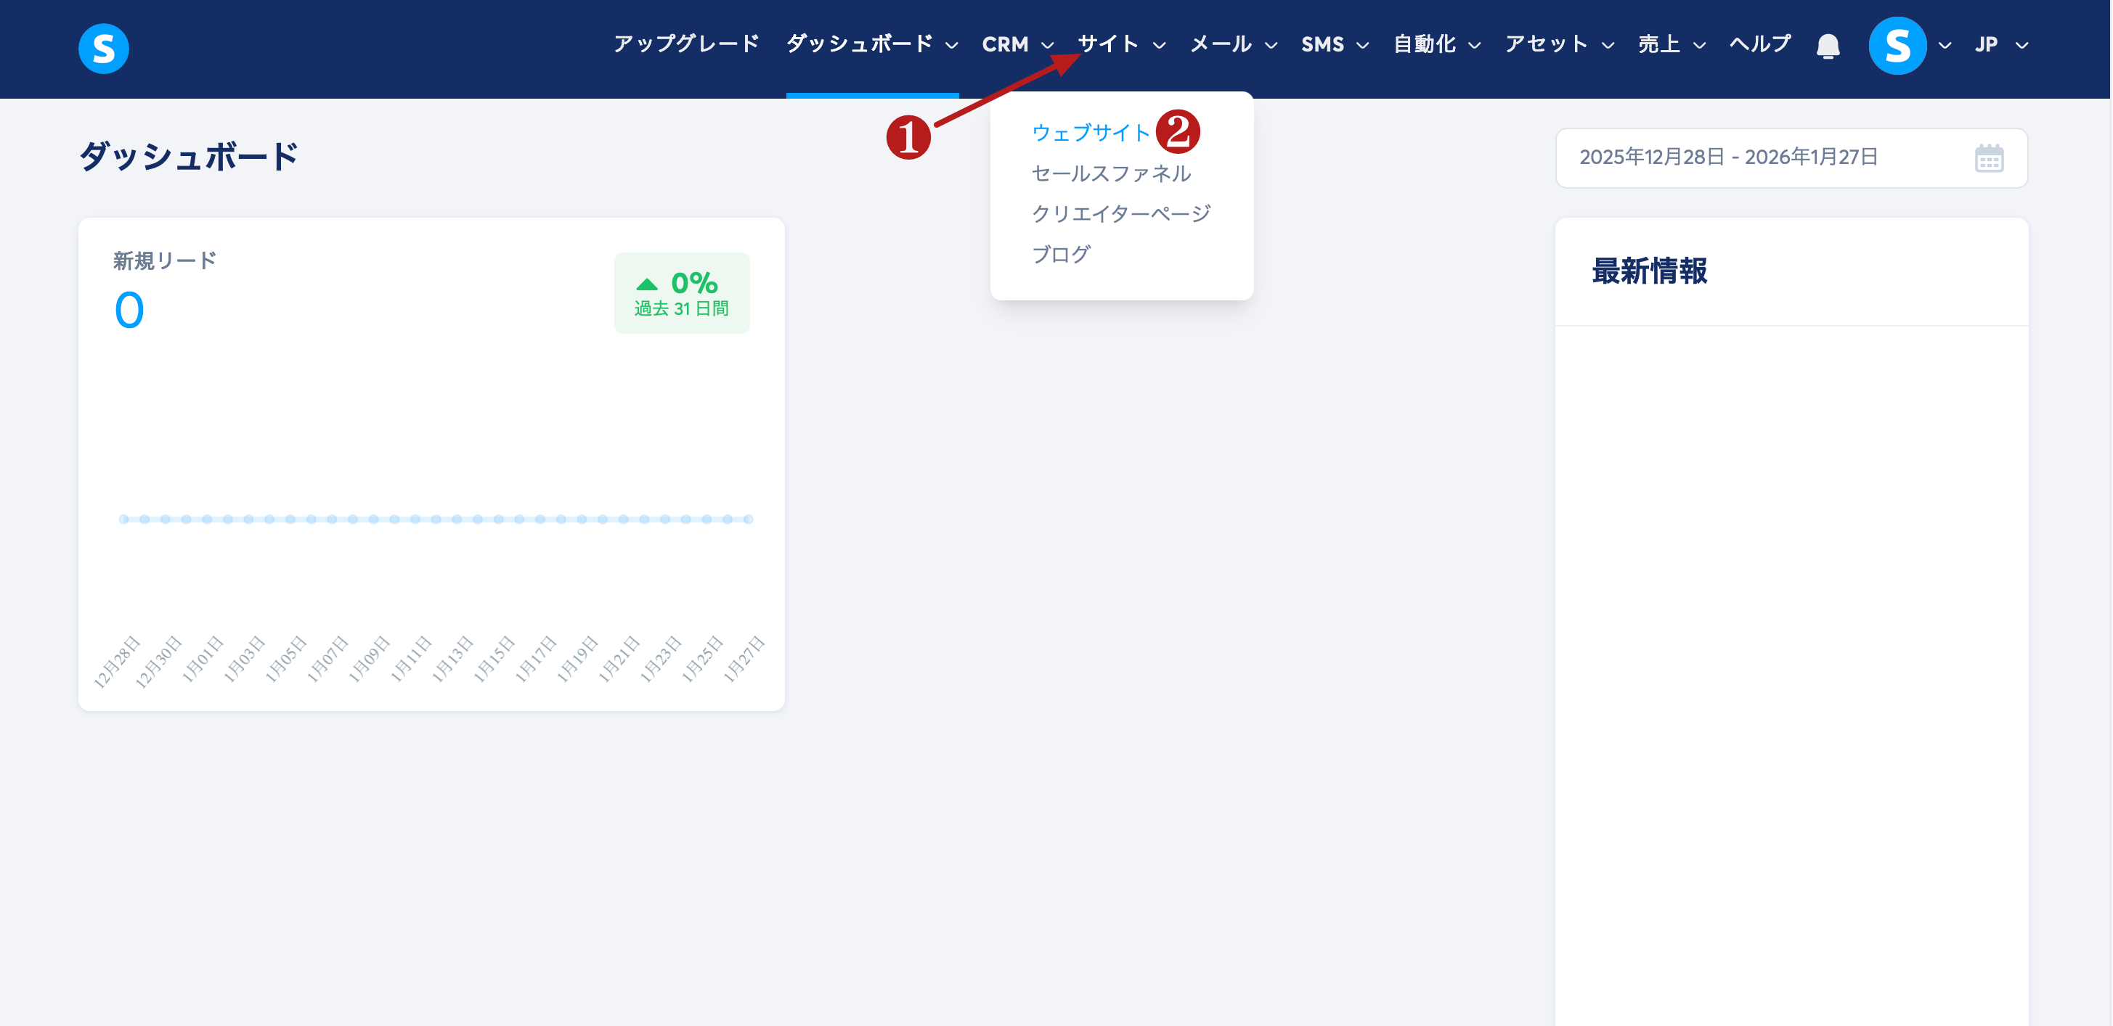Open the 自動化 menu
The width and height of the screenshot is (2113, 1026).
[1436, 44]
